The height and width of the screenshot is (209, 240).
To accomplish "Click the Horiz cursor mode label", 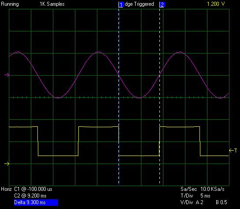I will [x=6, y=189].
